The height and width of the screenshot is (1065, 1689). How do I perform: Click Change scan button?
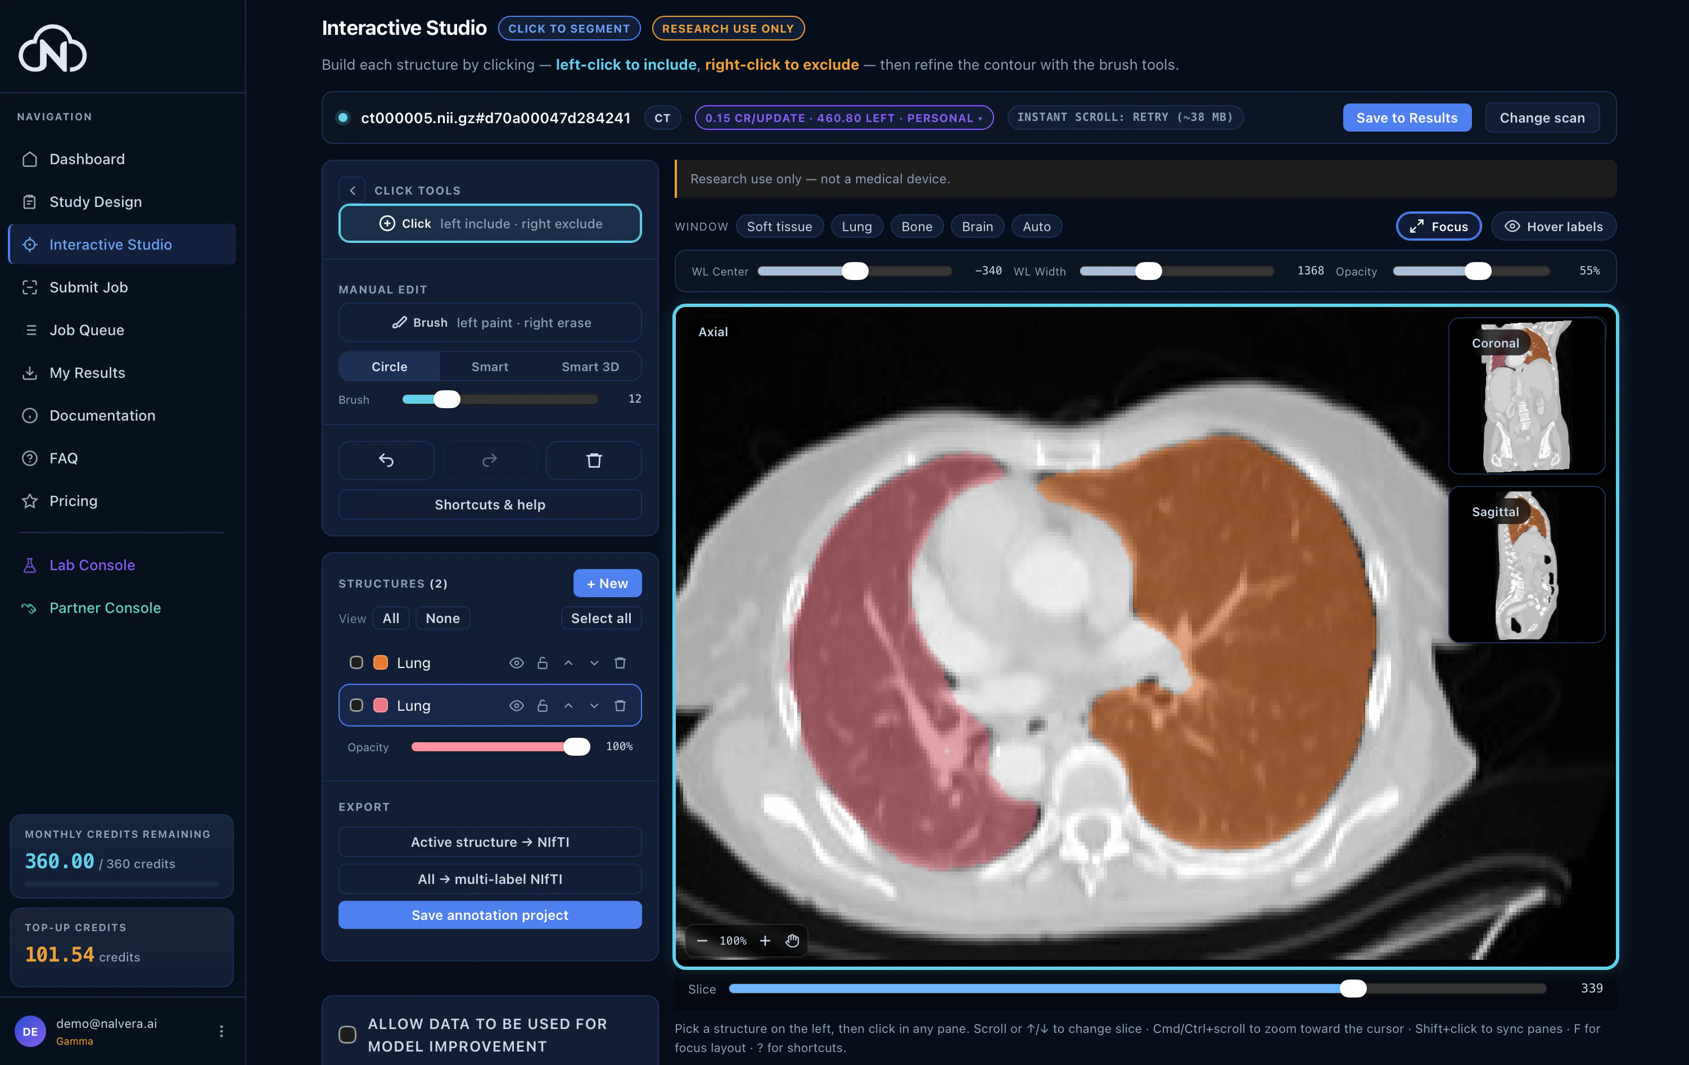1542,118
